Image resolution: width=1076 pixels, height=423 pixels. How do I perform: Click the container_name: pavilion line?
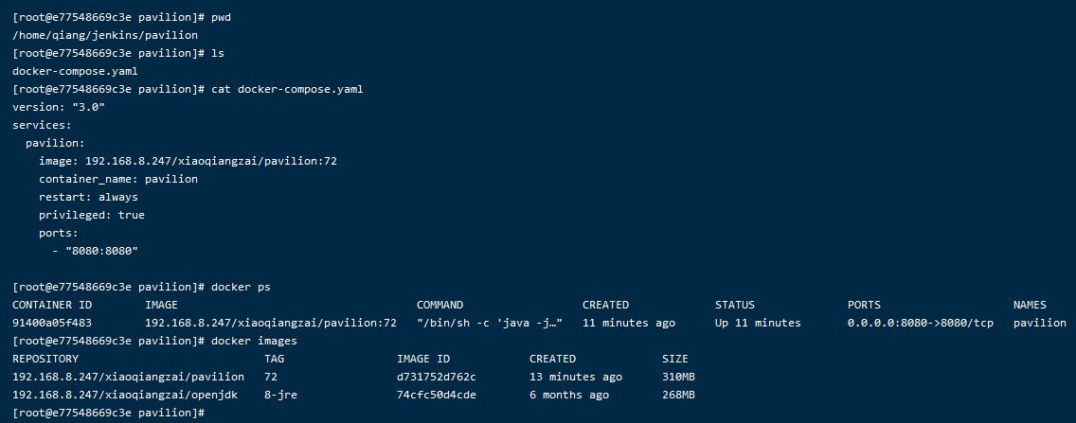coord(118,179)
